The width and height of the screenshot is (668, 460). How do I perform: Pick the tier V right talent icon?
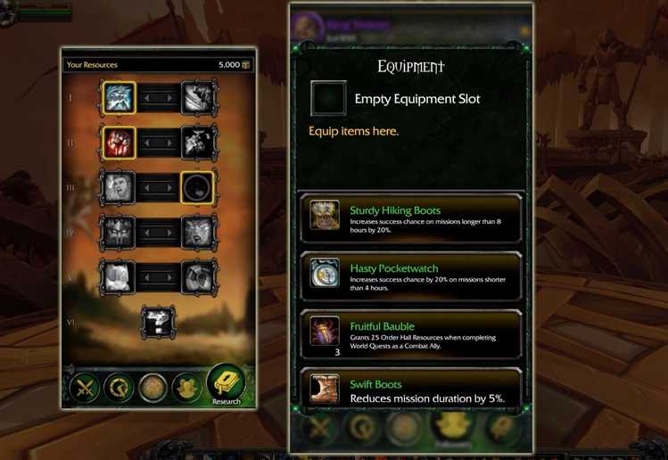pyautogui.click(x=199, y=277)
